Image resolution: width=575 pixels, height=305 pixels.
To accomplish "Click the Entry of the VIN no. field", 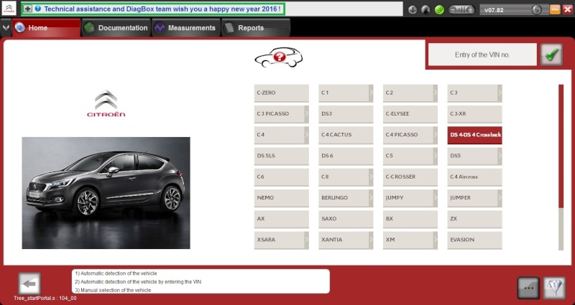I will [x=482, y=55].
